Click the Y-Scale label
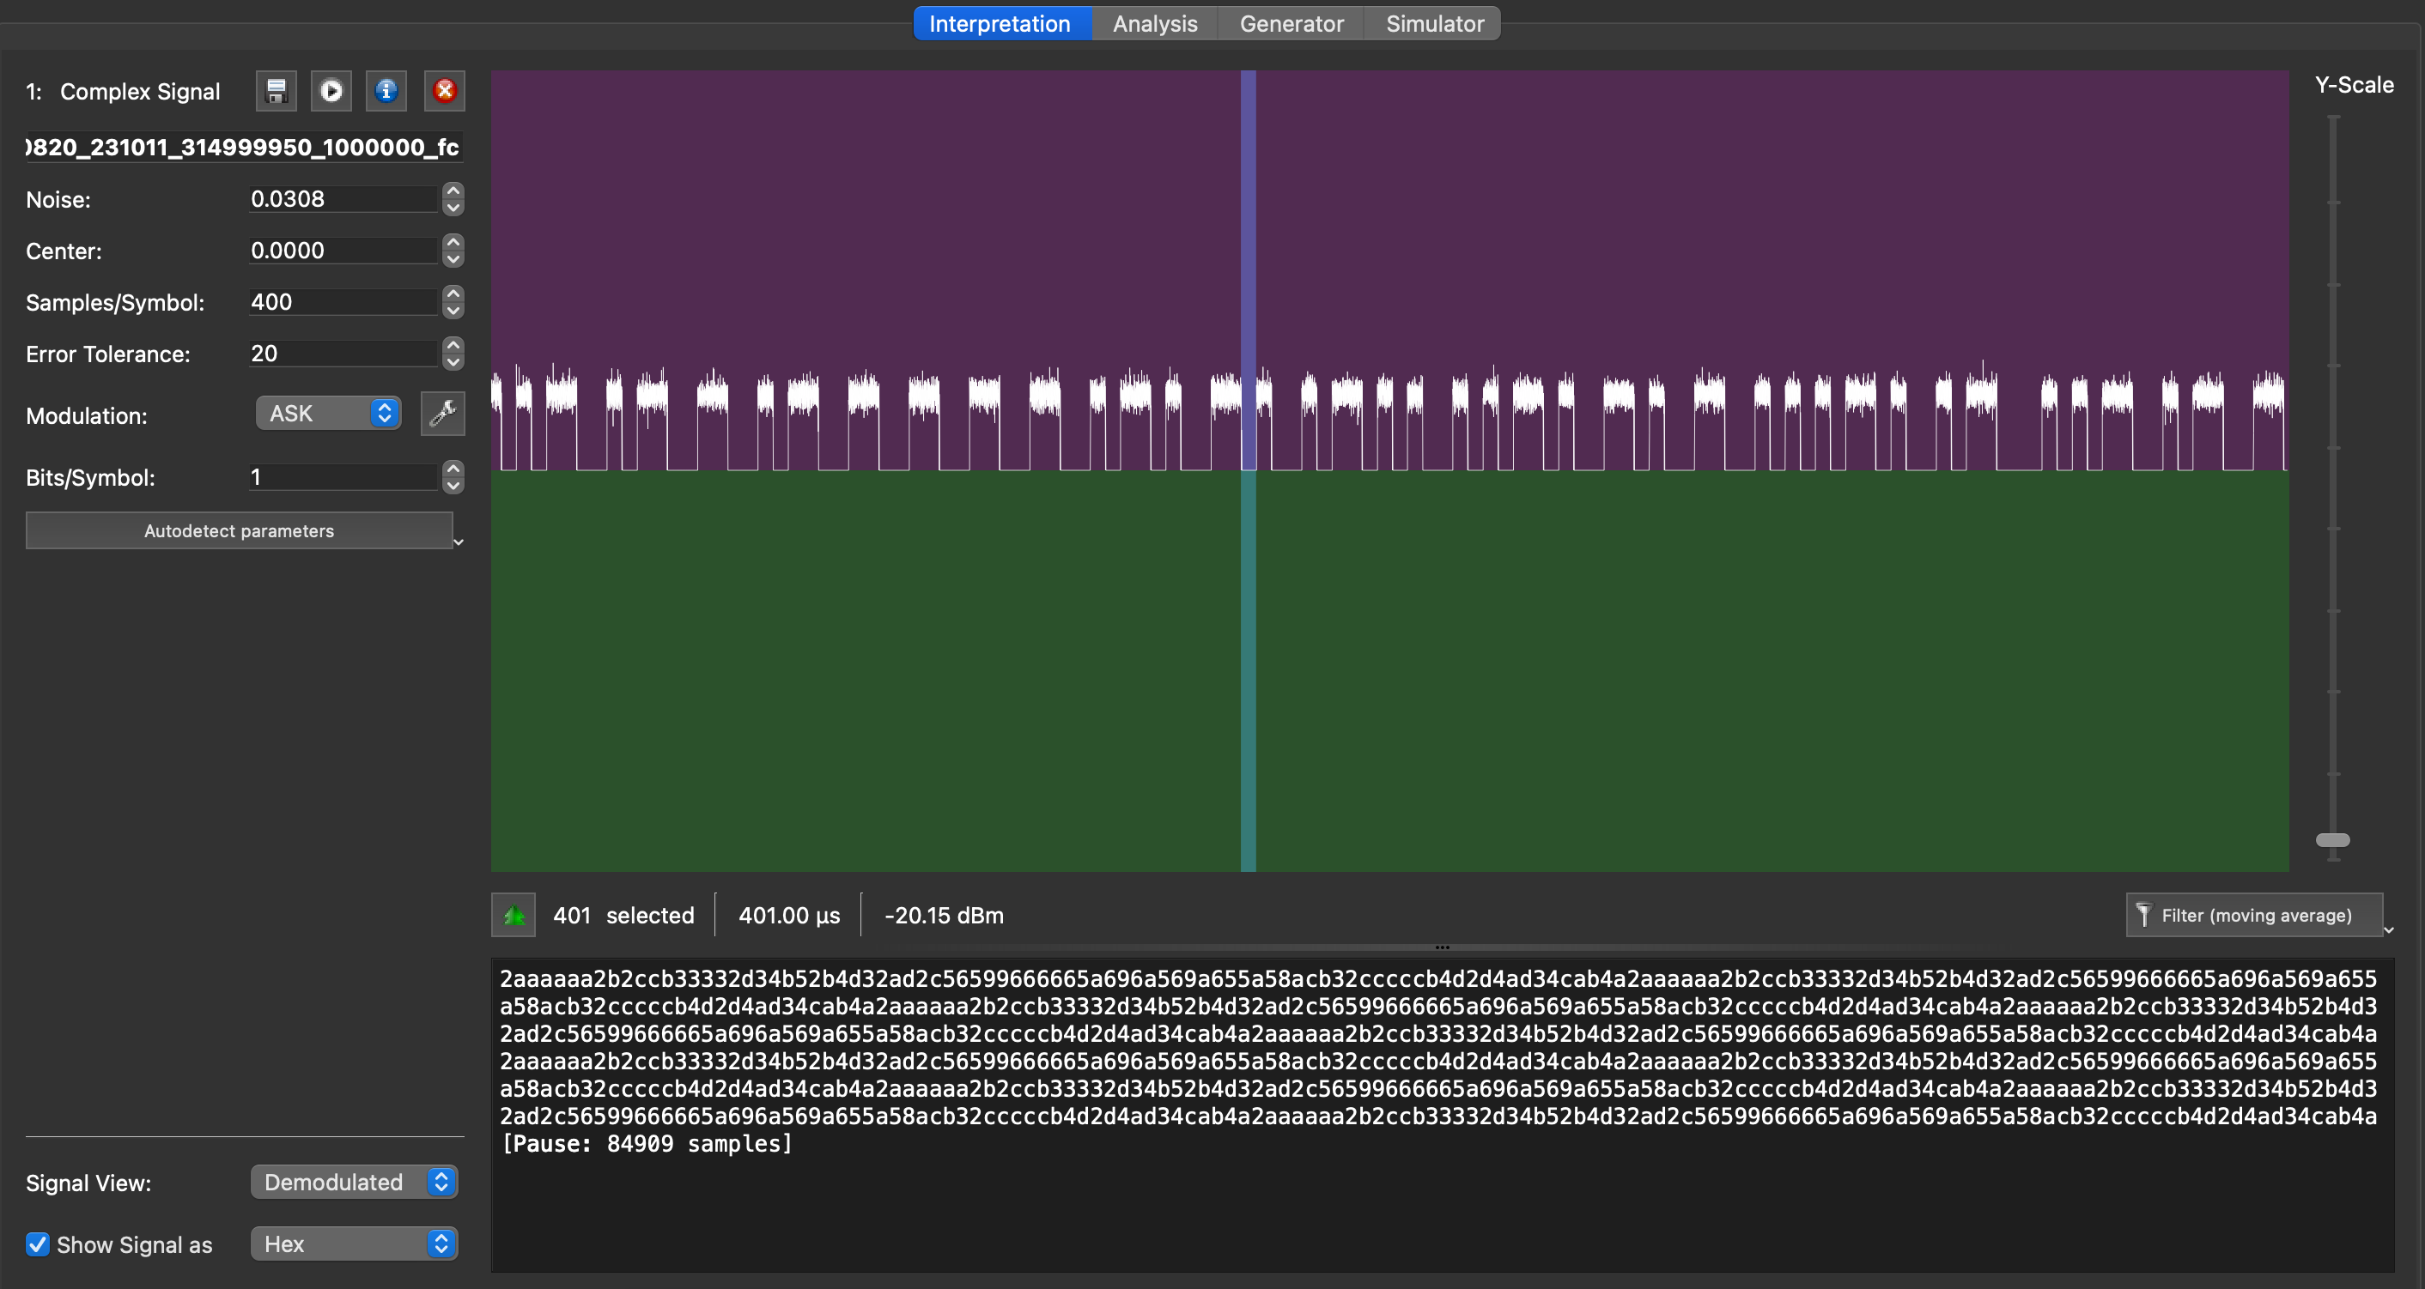This screenshot has width=2425, height=1289. (x=2355, y=85)
